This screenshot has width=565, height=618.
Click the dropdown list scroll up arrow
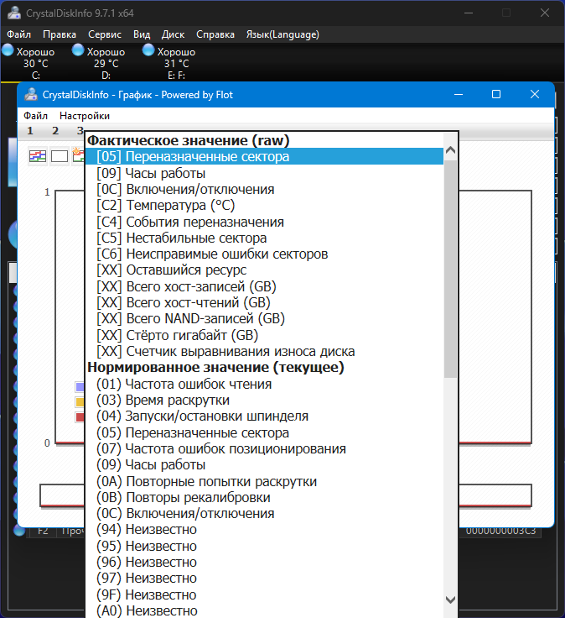[x=450, y=150]
